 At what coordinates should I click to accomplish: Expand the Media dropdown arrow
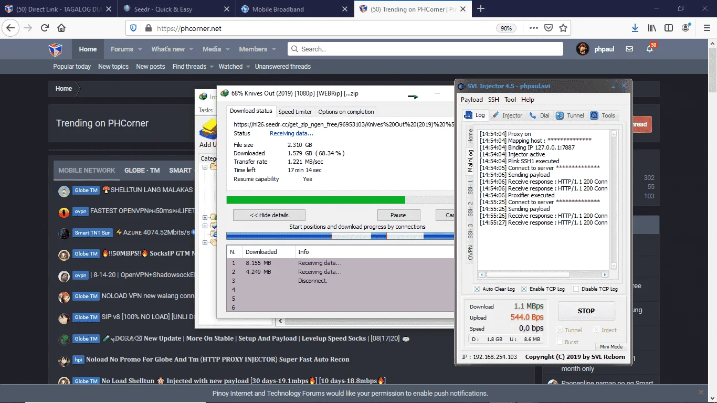pos(228,49)
